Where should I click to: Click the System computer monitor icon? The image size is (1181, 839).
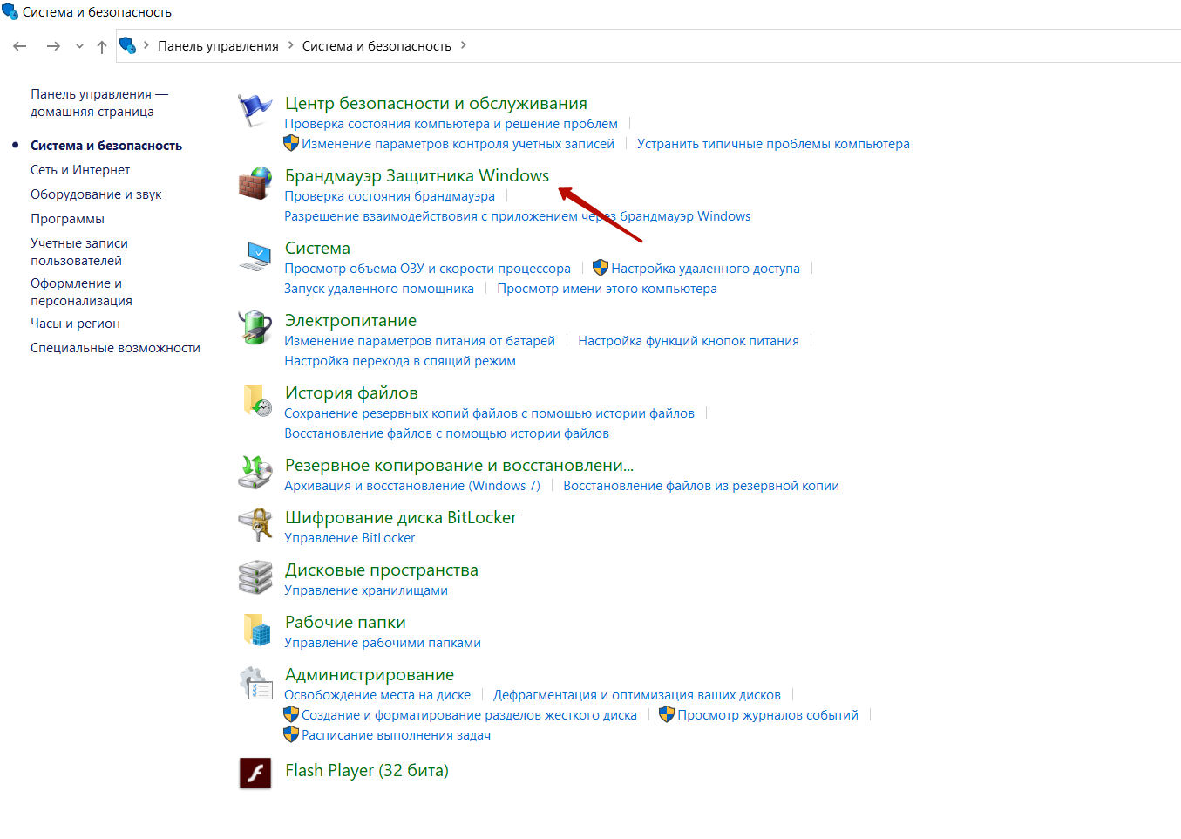pos(255,256)
